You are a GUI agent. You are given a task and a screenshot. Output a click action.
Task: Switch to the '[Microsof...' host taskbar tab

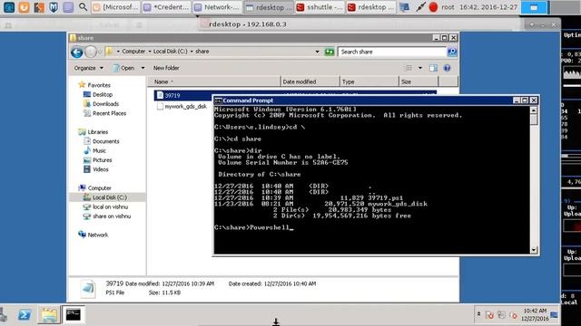tap(115, 7)
